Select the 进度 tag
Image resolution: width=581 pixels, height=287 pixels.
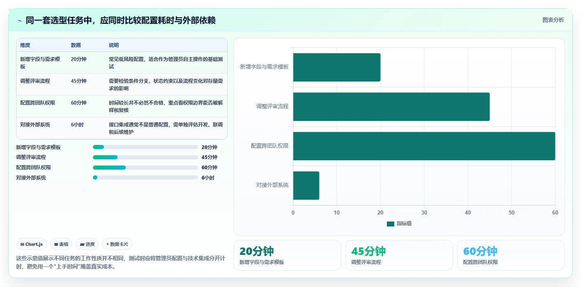point(87,244)
